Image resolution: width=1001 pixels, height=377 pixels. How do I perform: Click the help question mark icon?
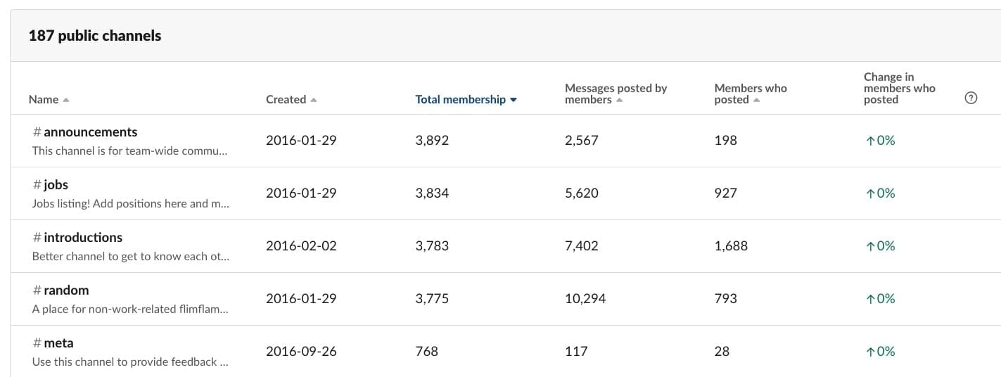(x=971, y=99)
